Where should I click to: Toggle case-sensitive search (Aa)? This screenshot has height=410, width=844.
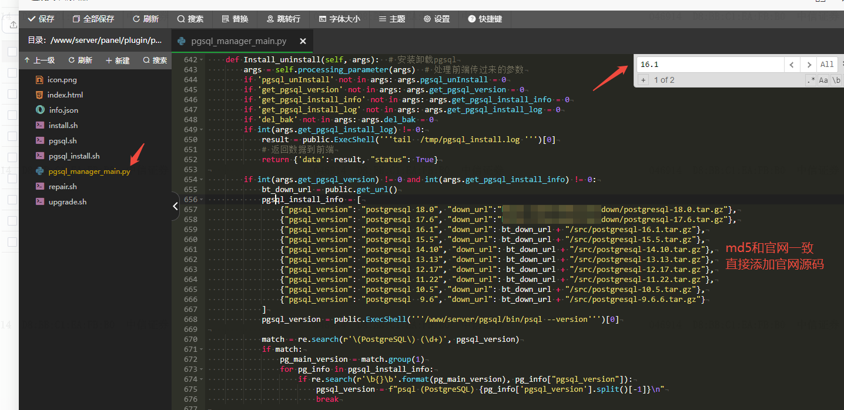coord(823,80)
